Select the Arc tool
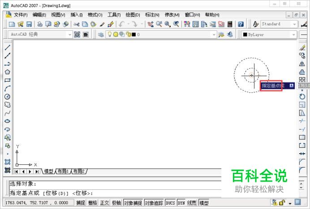 pyautogui.click(x=7, y=88)
